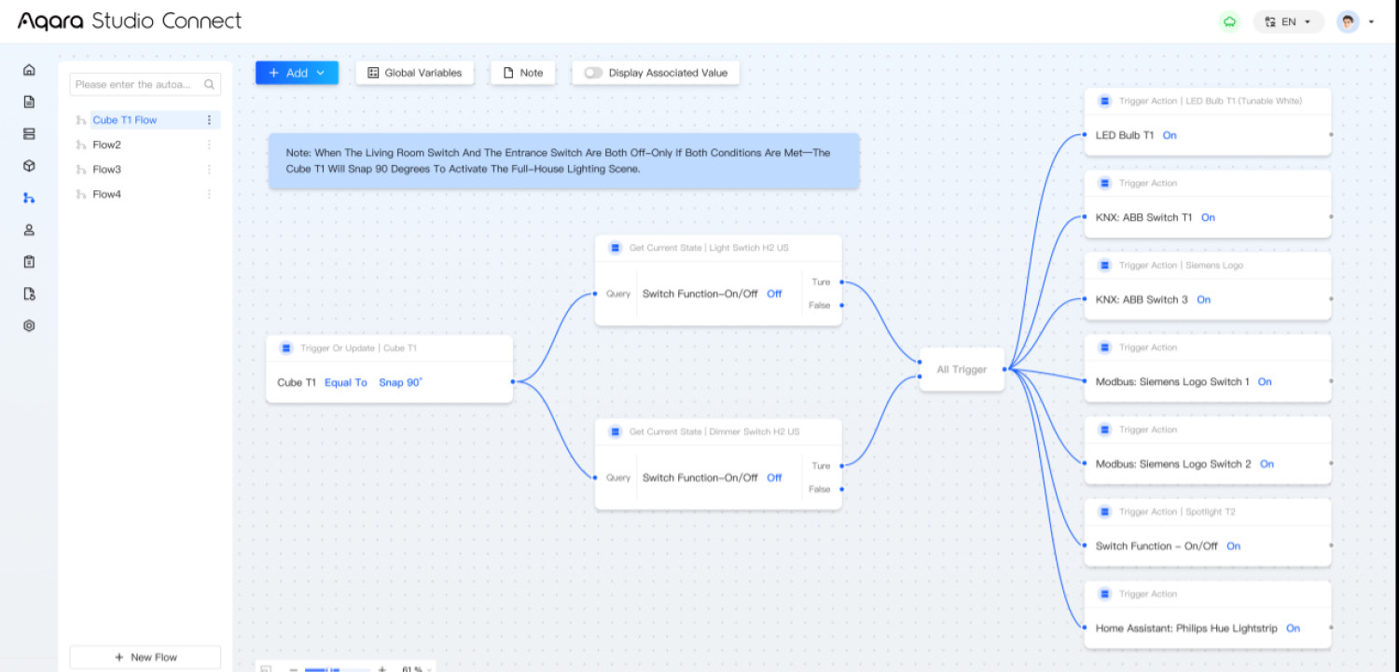Image resolution: width=1399 pixels, height=672 pixels.
Task: Click the automation search input field
Action: [136, 85]
